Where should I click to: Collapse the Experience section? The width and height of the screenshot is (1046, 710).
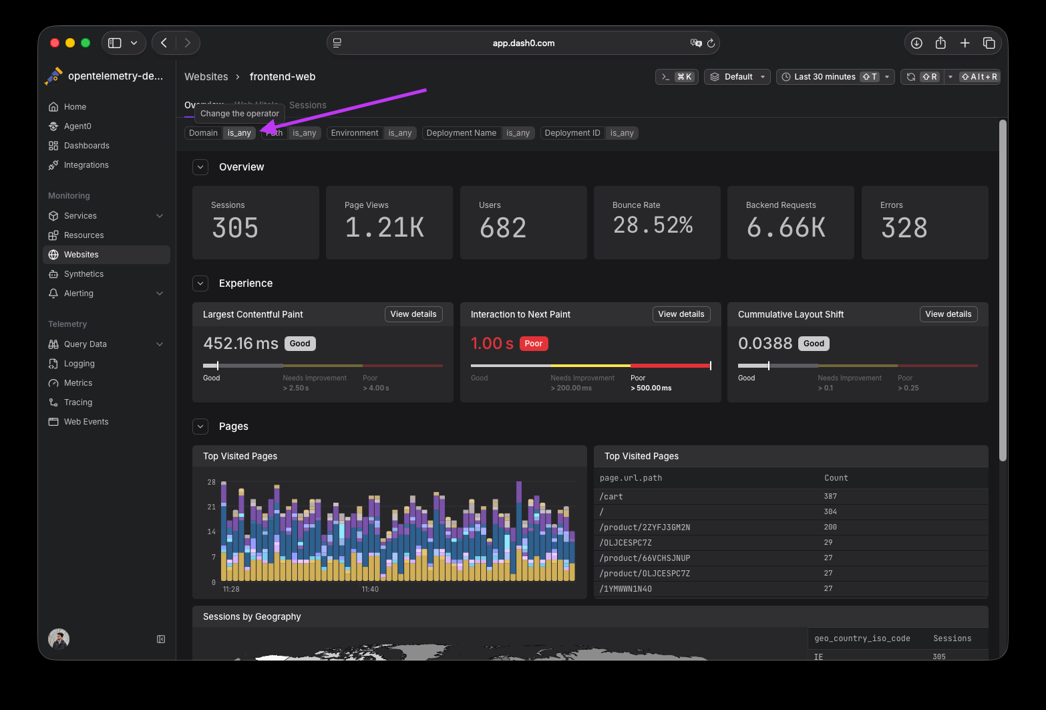click(x=200, y=283)
